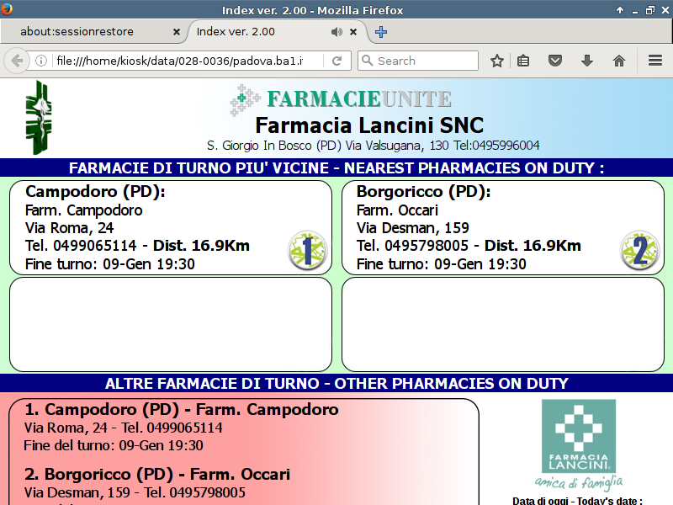Bookmark this page with the star icon

pyautogui.click(x=497, y=61)
